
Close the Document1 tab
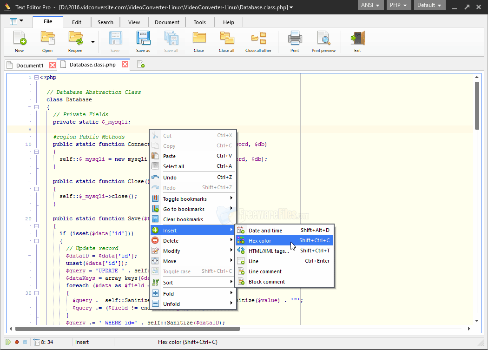click(52, 64)
